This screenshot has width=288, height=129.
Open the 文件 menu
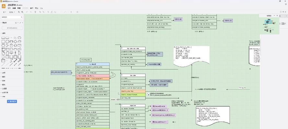coord(9,8)
